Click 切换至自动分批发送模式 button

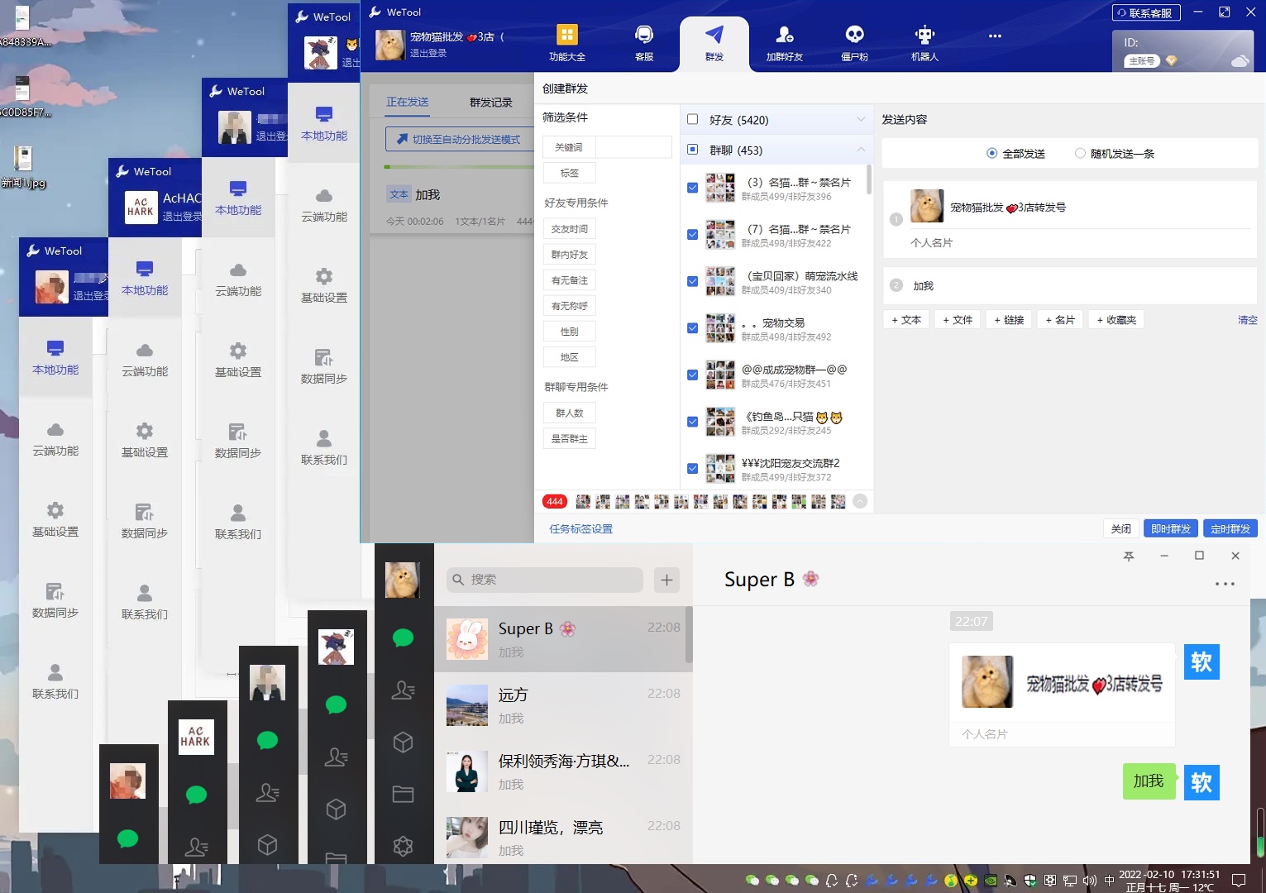point(460,139)
